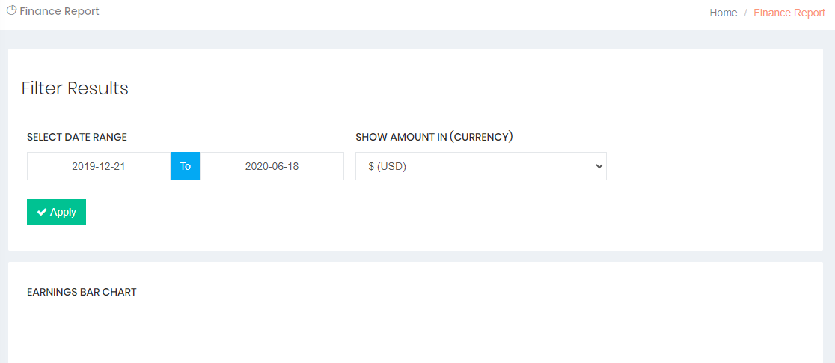Screen dimensions: 835x363
Task: Click empty area below Earnings Bar Chart heading
Action: (x=412, y=333)
